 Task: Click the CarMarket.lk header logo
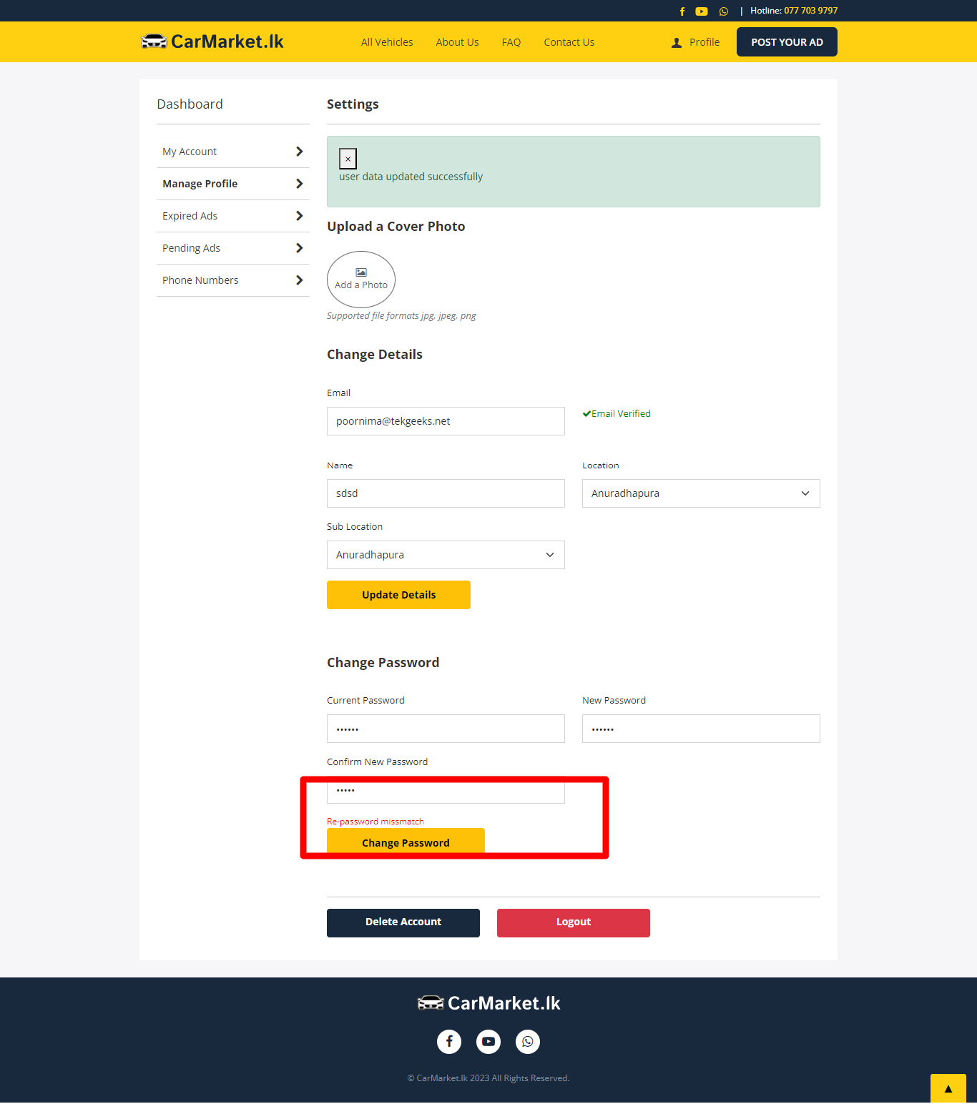[x=212, y=41]
